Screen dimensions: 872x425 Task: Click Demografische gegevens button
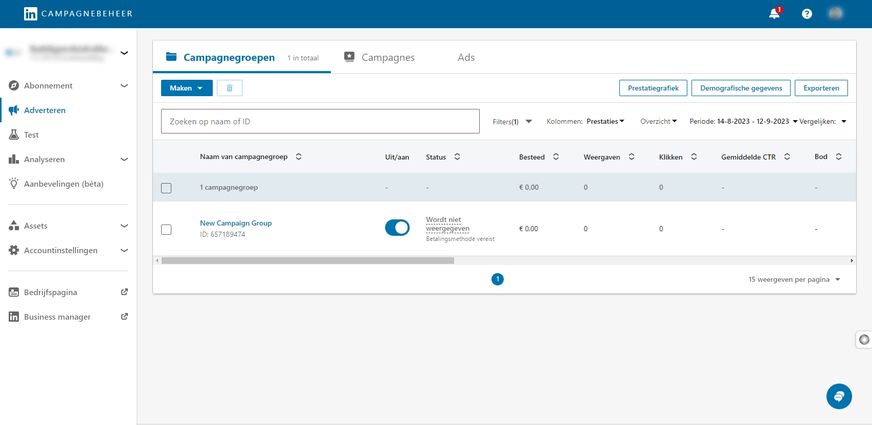(x=741, y=88)
